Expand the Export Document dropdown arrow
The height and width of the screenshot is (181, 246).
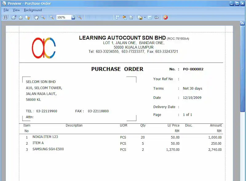145,18
